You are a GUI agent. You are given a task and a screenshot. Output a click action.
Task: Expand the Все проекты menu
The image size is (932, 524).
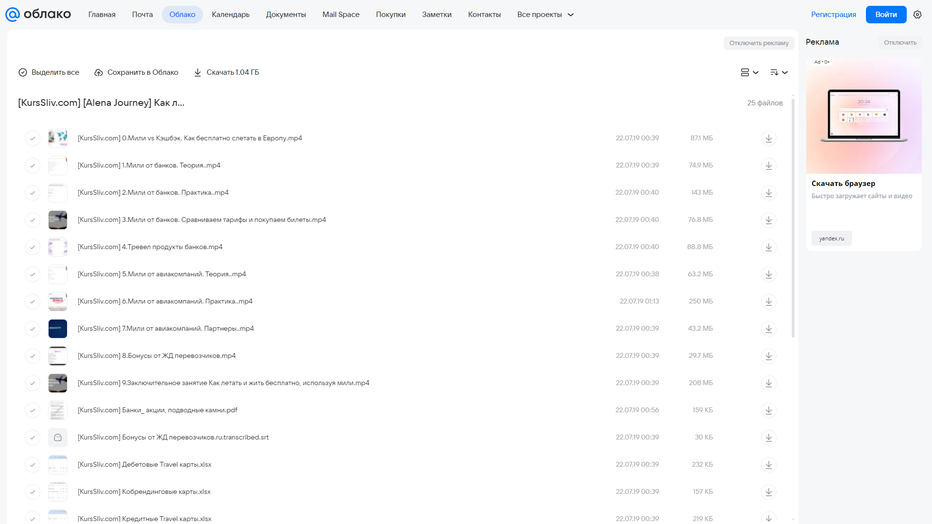click(545, 15)
